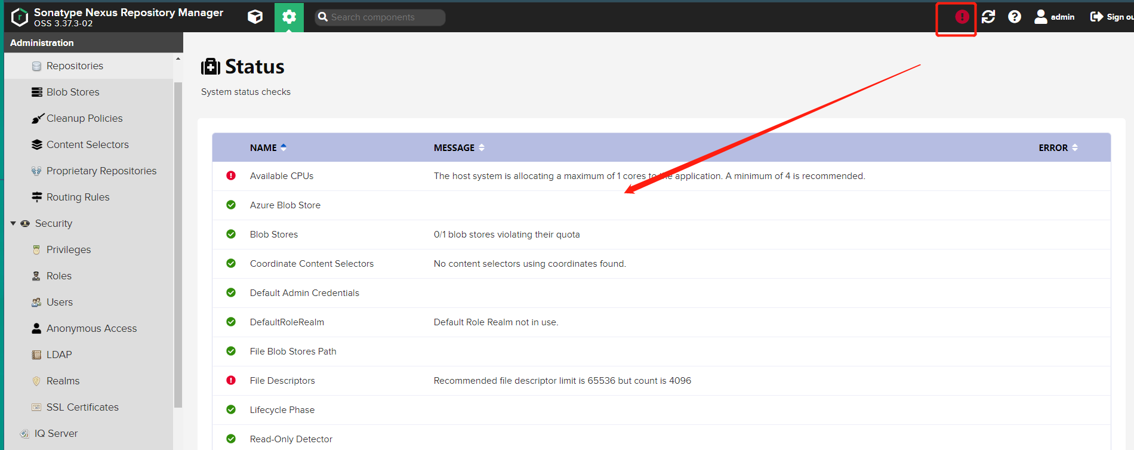The width and height of the screenshot is (1134, 450).
Task: Open the Administration gear icon
Action: pos(289,17)
